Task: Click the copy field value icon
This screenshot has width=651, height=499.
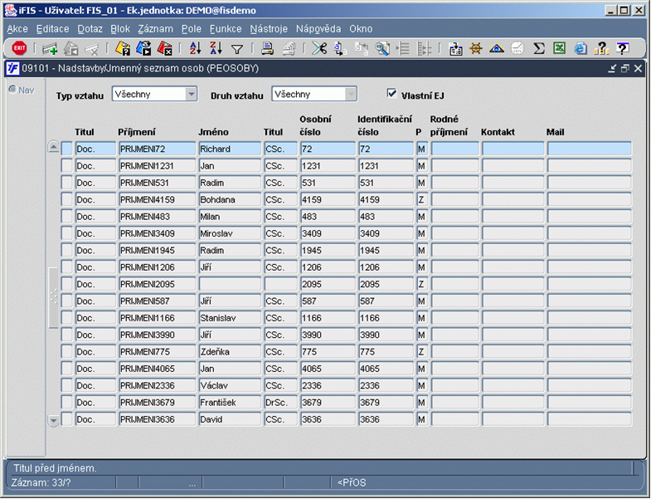Action: [x=340, y=49]
